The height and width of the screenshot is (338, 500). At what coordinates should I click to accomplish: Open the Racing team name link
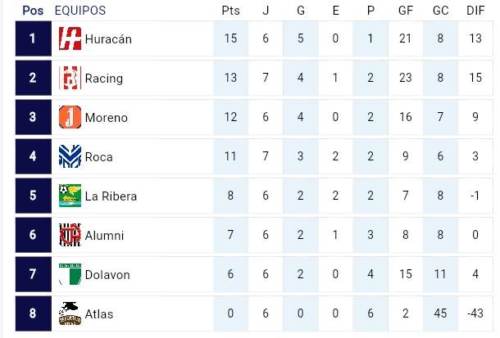tap(104, 79)
